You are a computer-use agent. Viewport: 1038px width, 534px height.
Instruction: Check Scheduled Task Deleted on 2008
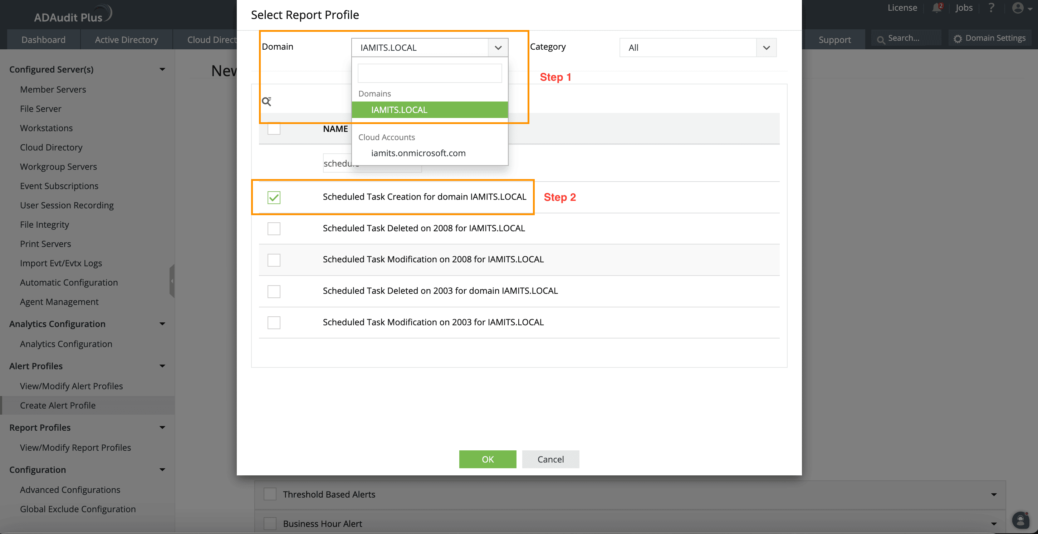(x=274, y=229)
